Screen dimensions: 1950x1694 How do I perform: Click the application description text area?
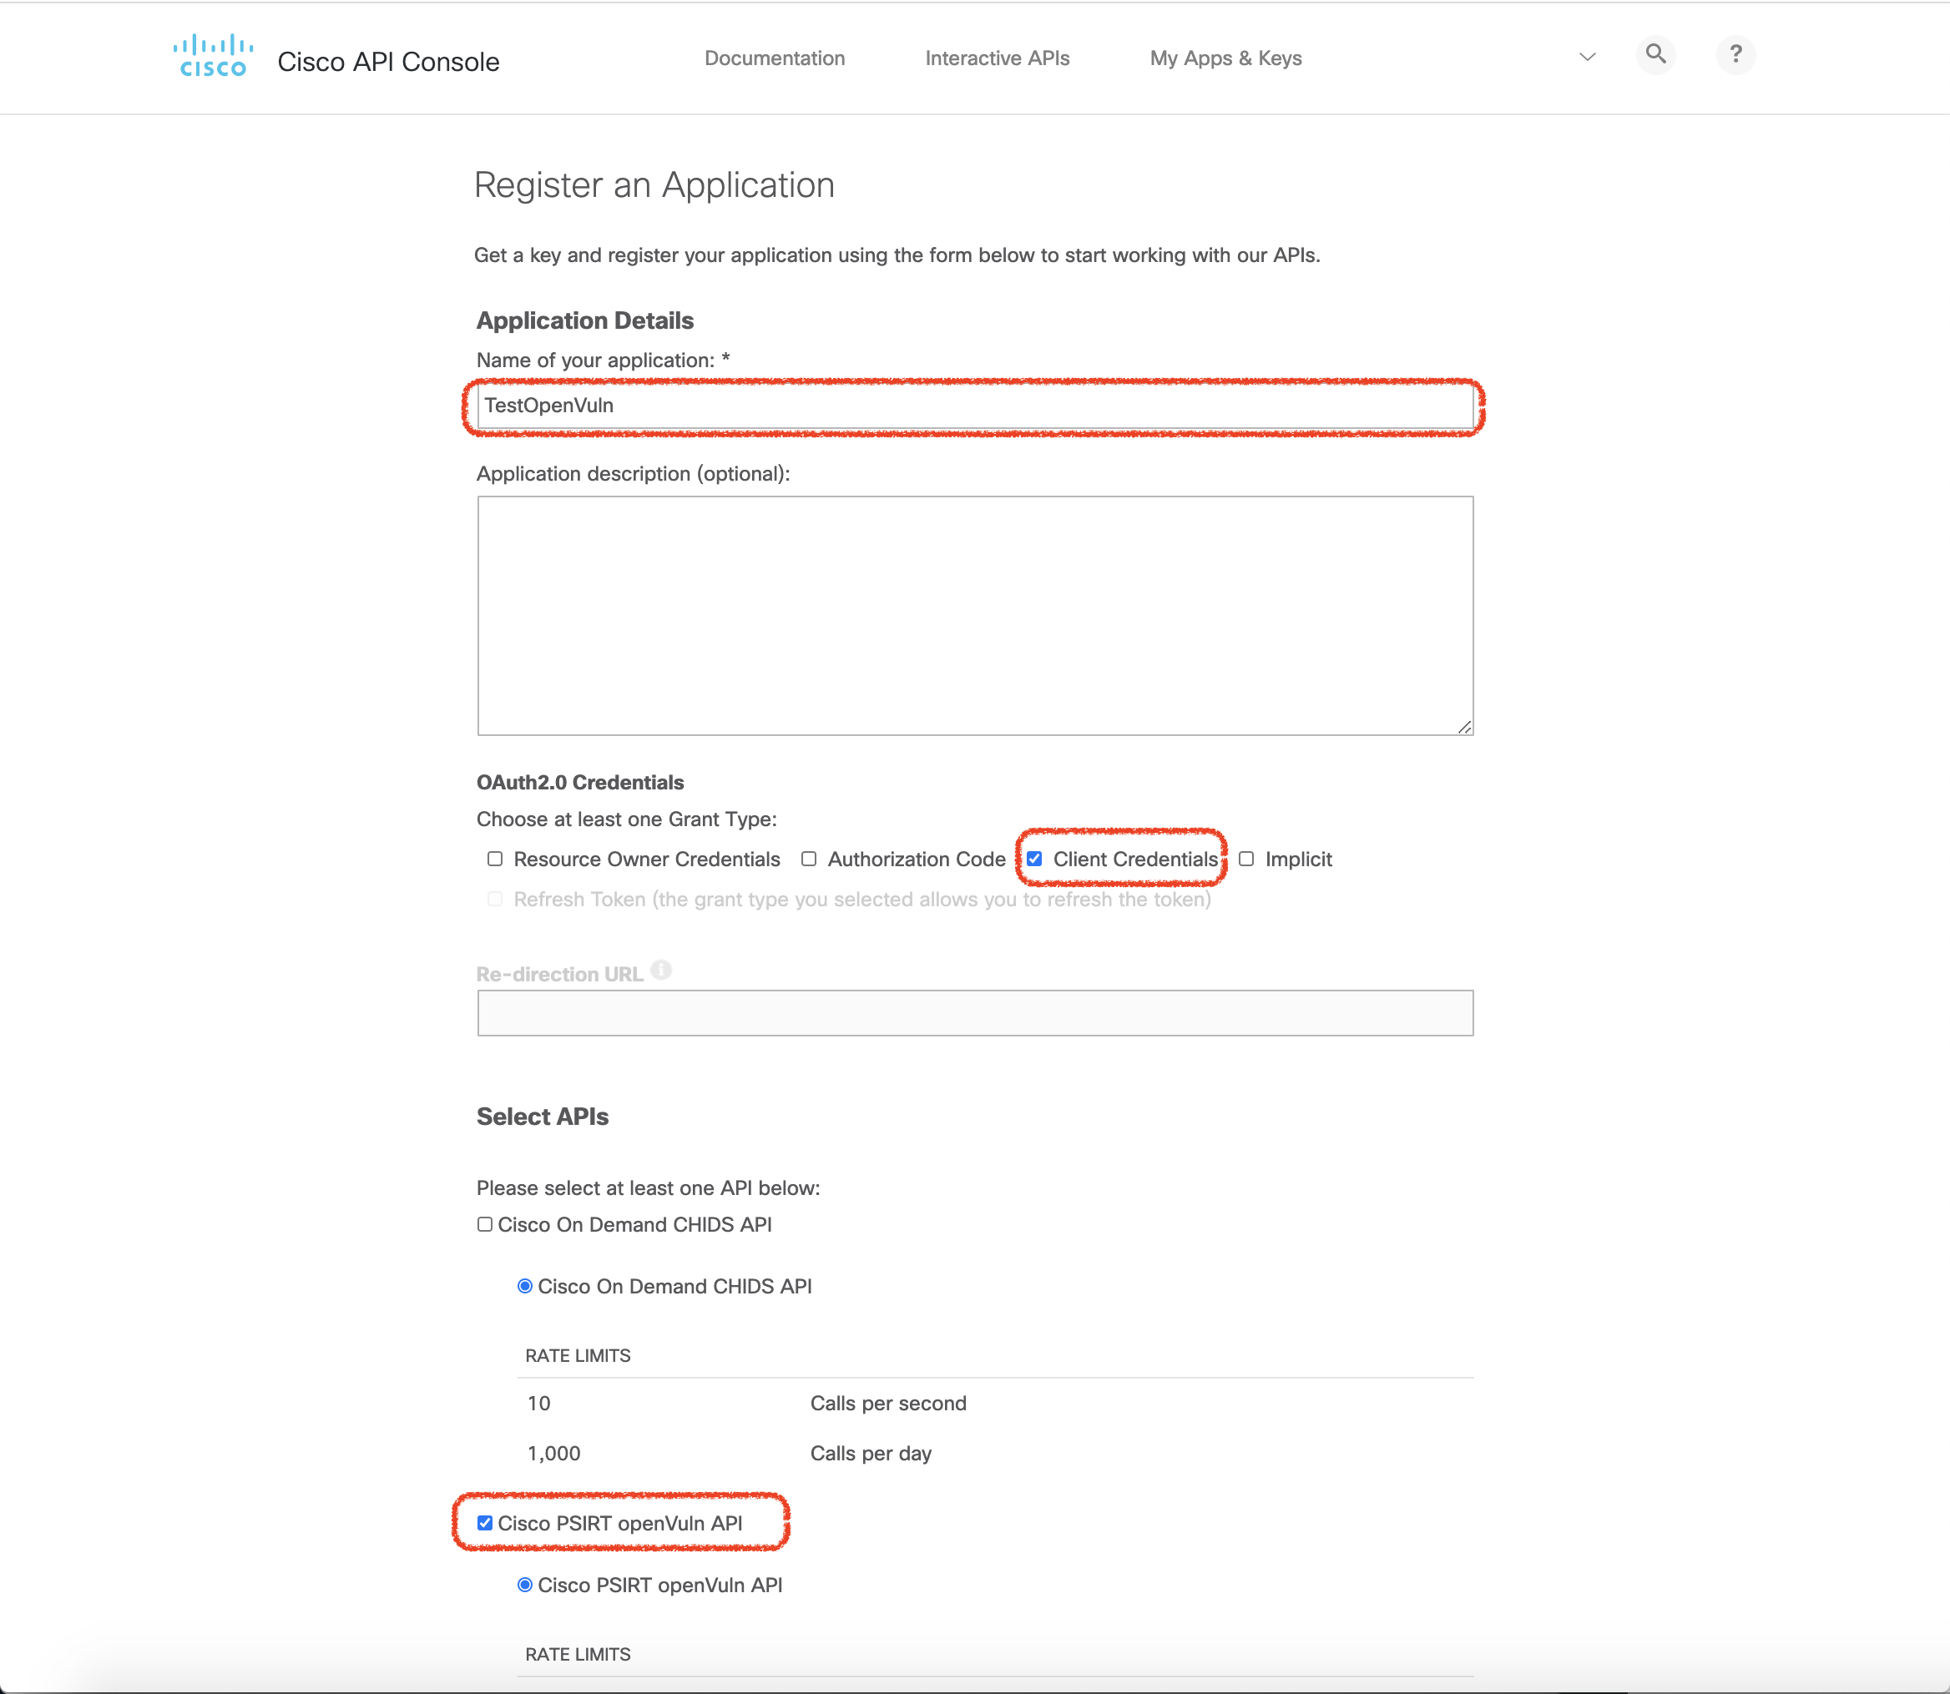[974, 614]
